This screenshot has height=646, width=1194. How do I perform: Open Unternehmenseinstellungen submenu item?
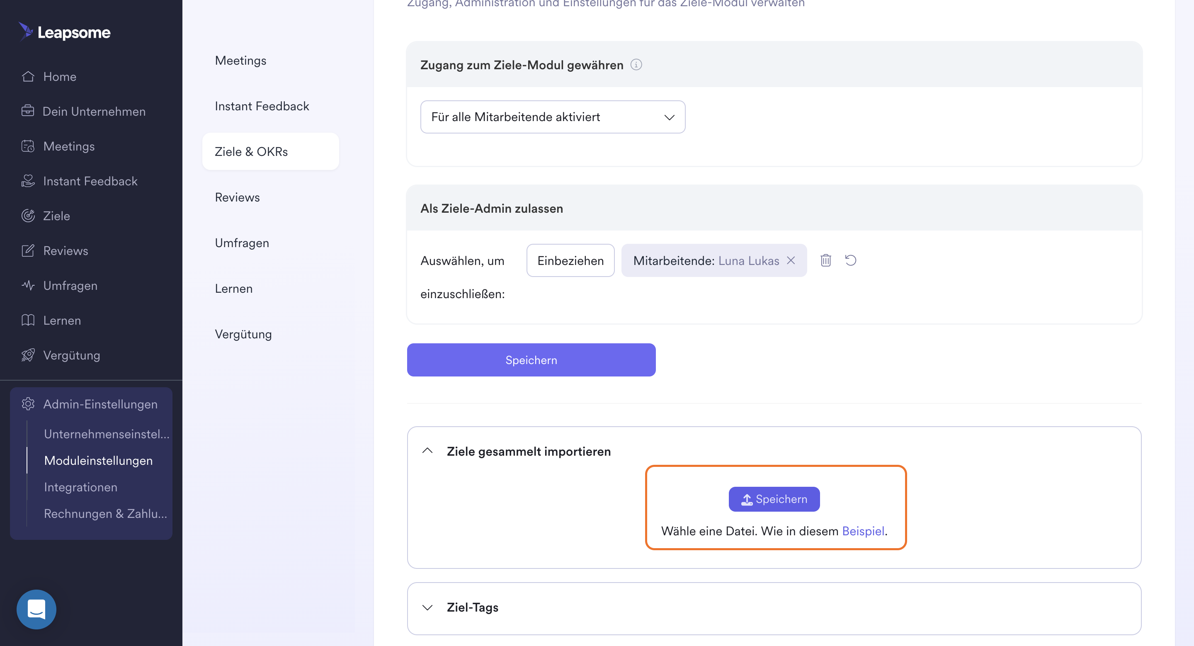pos(107,434)
